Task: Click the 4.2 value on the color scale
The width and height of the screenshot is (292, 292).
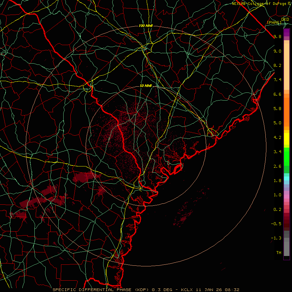Action: point(277,138)
